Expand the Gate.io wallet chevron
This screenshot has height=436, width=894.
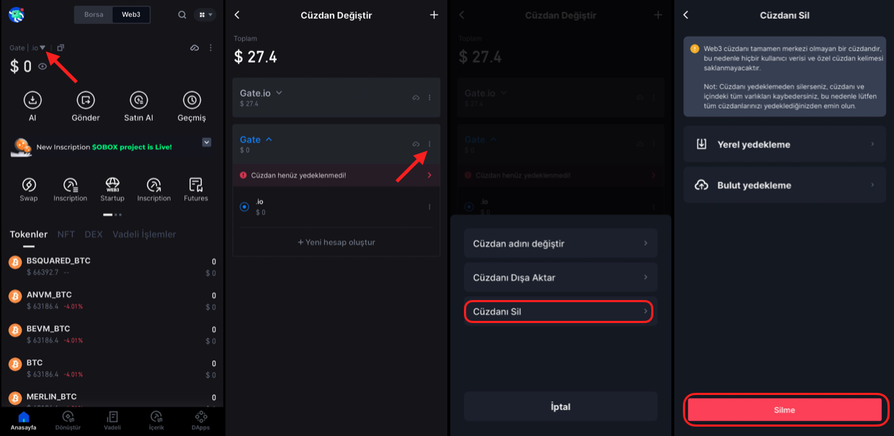coord(280,93)
